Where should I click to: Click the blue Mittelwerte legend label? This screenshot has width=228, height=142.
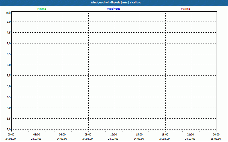tap(113, 9)
